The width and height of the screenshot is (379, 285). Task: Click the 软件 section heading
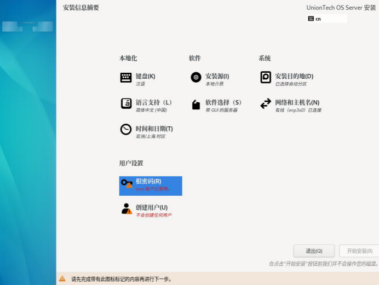(195, 58)
